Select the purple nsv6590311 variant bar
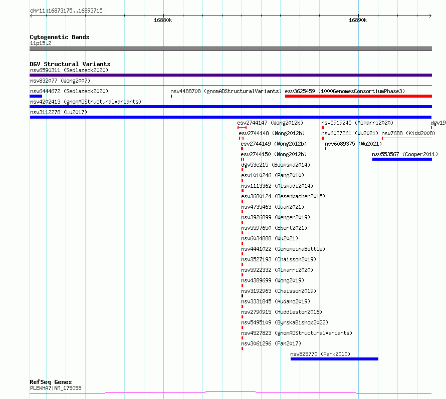Viewport: 446px width, 399px height. tap(231, 75)
